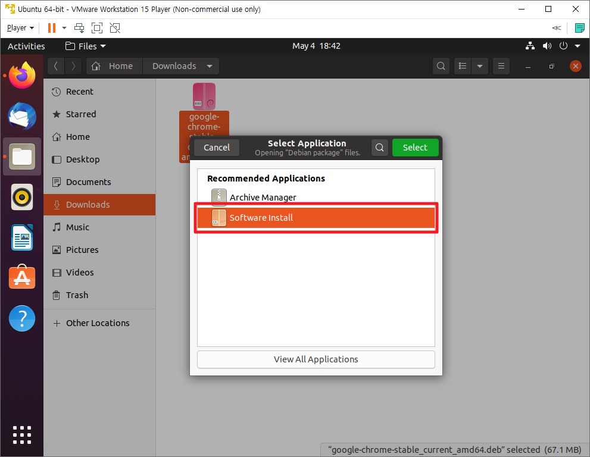Click the power icon in top bar
Screen dimensions: 590x457
point(563,46)
